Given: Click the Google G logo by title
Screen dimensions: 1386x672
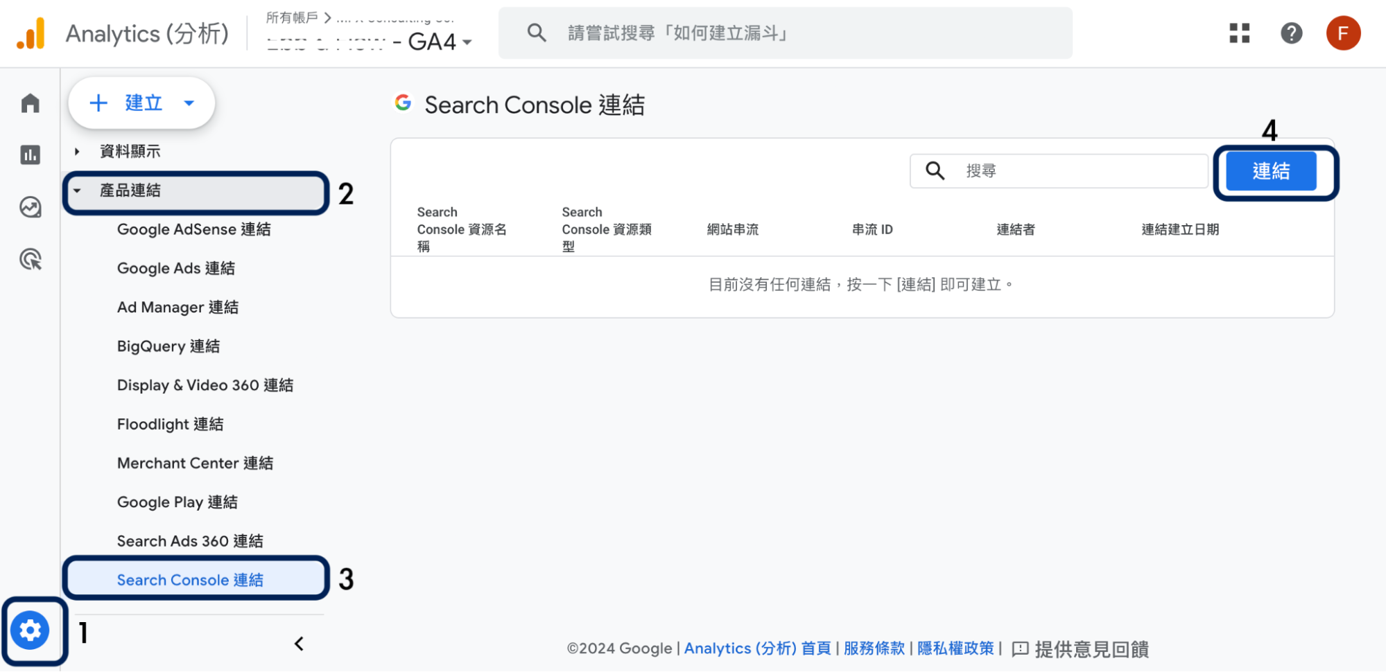Looking at the screenshot, I should [403, 103].
